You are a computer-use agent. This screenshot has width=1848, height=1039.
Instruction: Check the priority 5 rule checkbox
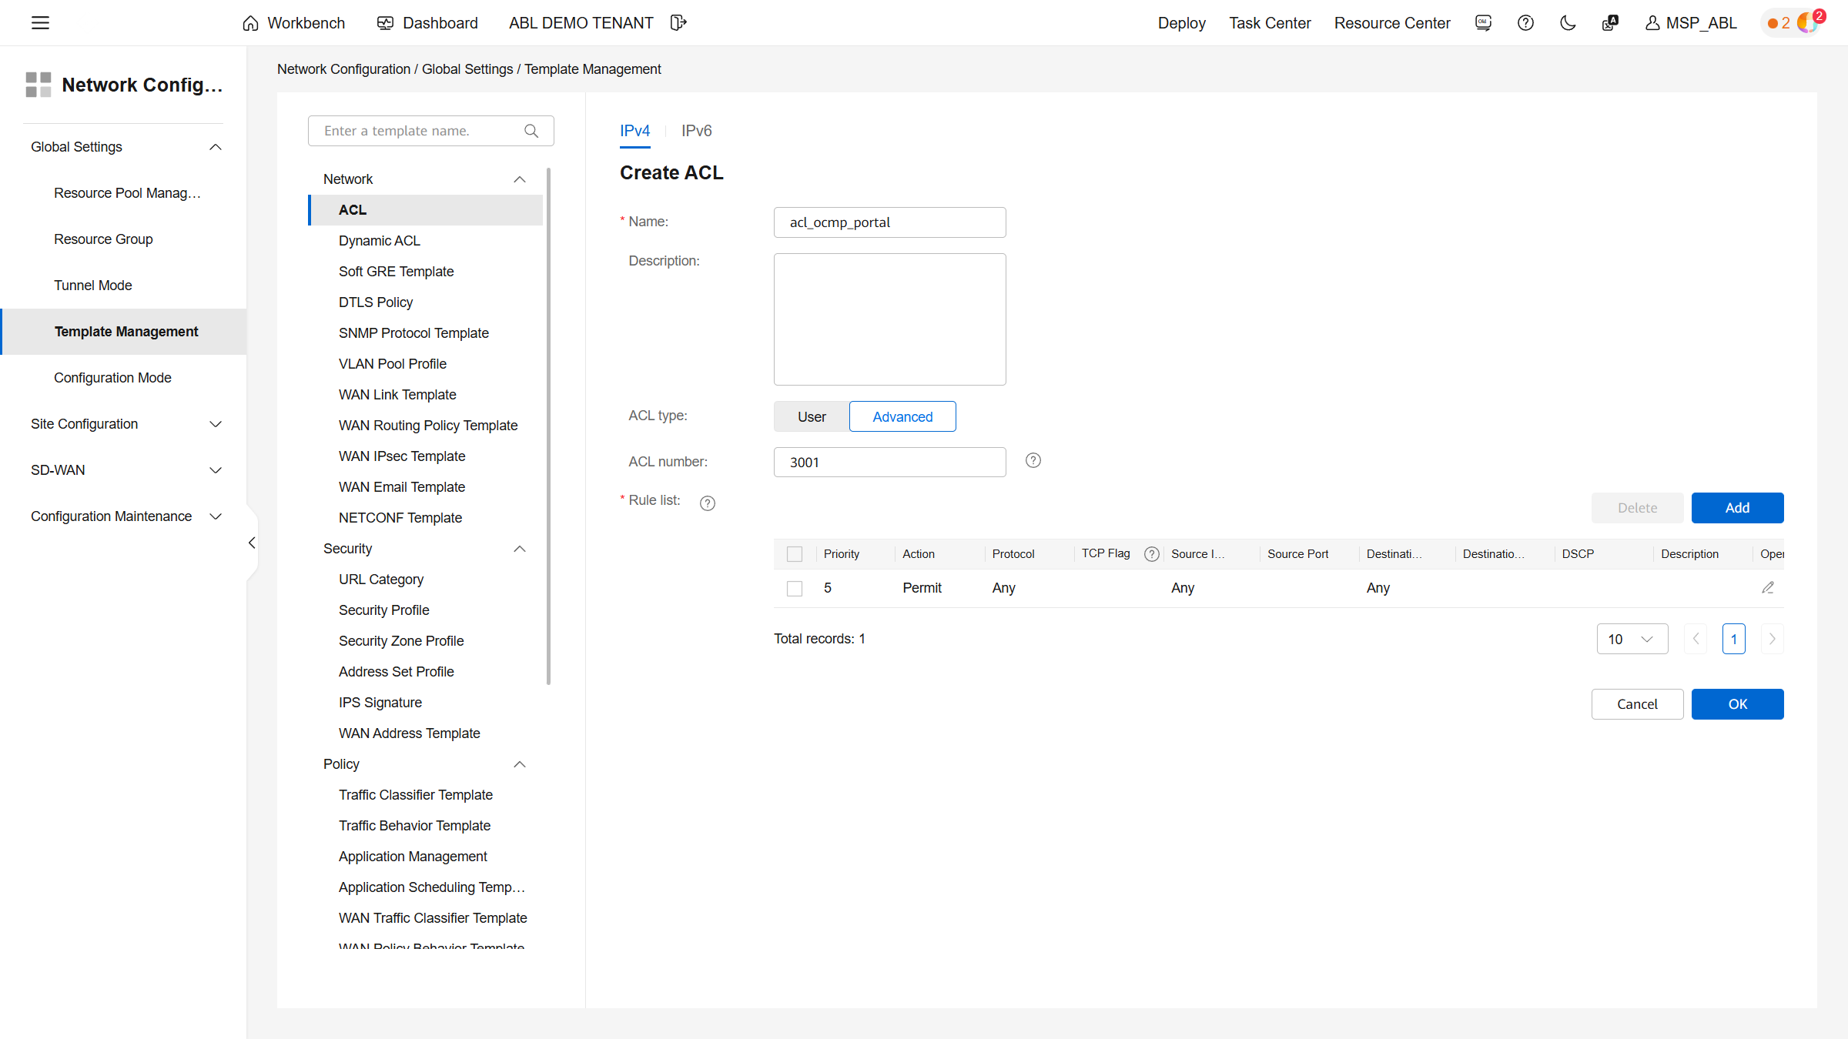click(795, 589)
